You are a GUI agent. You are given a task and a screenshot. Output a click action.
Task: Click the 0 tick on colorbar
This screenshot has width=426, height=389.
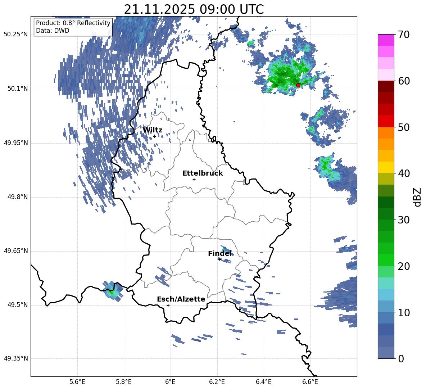pos(401,358)
